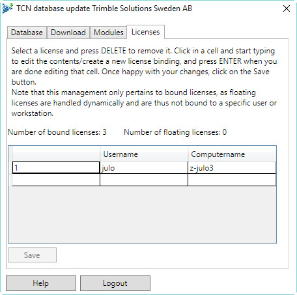Viewport: 297px width, 295px height.
Task: Log out using the Logout button
Action: tap(115, 283)
